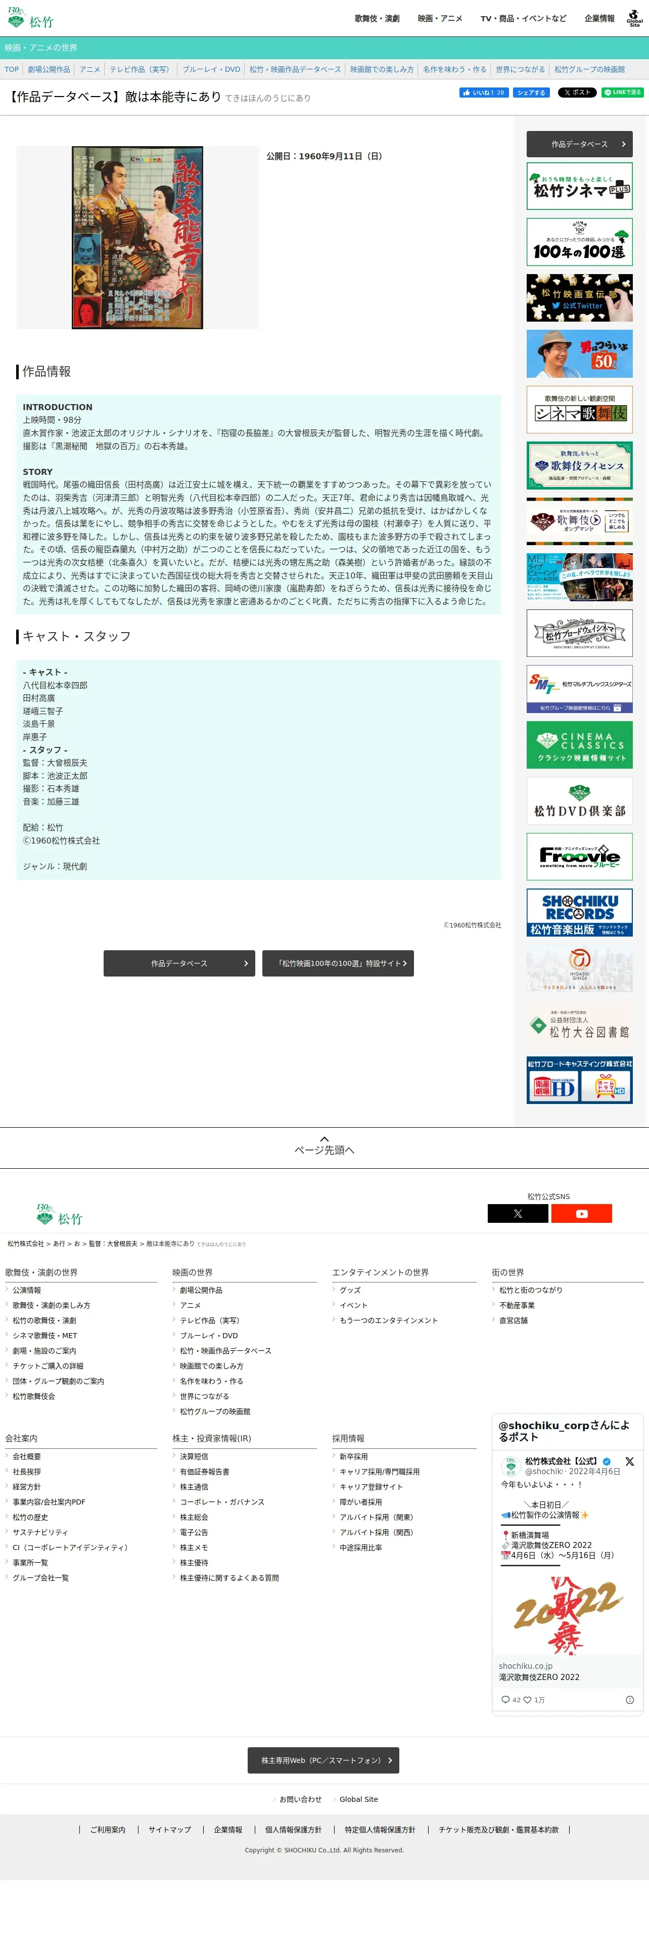This screenshot has width=649, height=1948.
Task: Open footer link 株主優待に関するよくある質問
Action: click(229, 1577)
